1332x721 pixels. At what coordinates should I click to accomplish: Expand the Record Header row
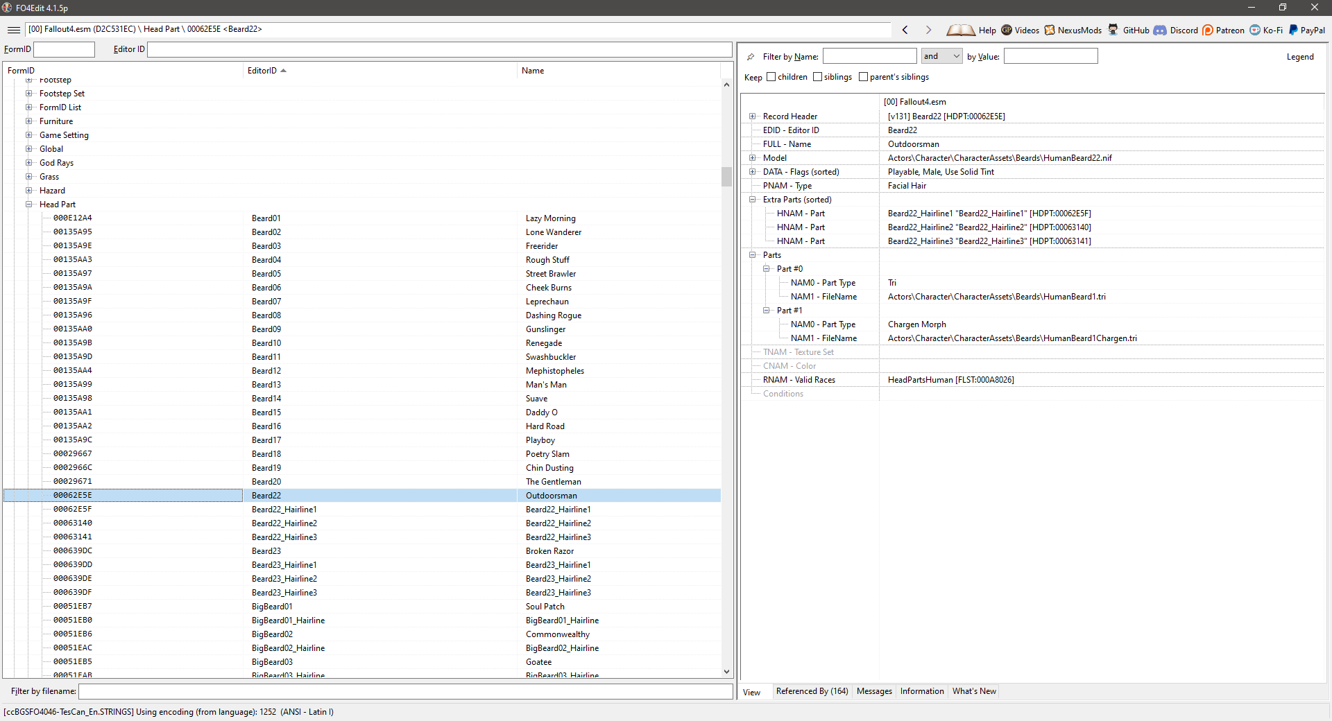752,116
